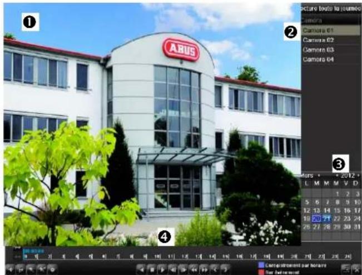The width and height of the screenshot is (362, 275).
Task: Stop playback with the square button
Action: [x=152, y=269]
